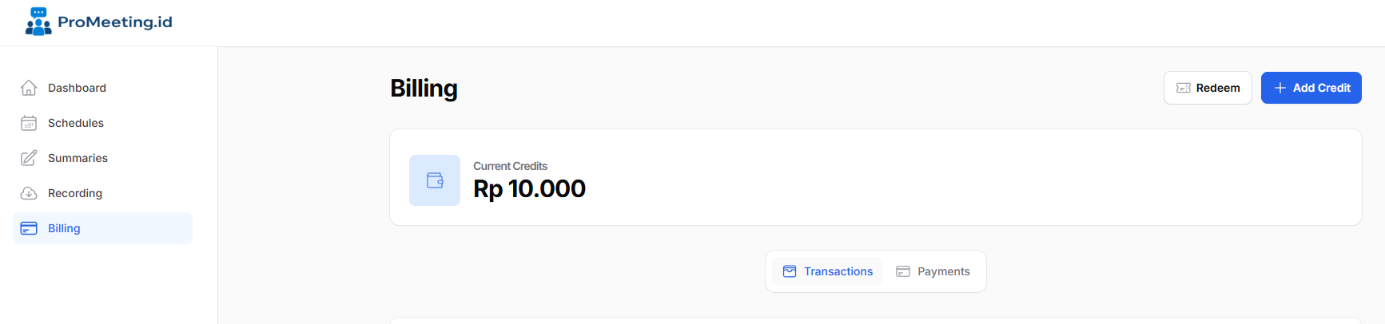Click the Dashboard home icon

click(x=29, y=88)
